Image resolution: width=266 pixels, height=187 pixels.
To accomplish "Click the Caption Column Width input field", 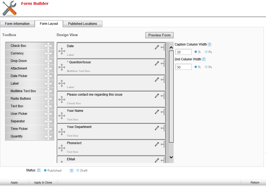I will coord(183,52).
